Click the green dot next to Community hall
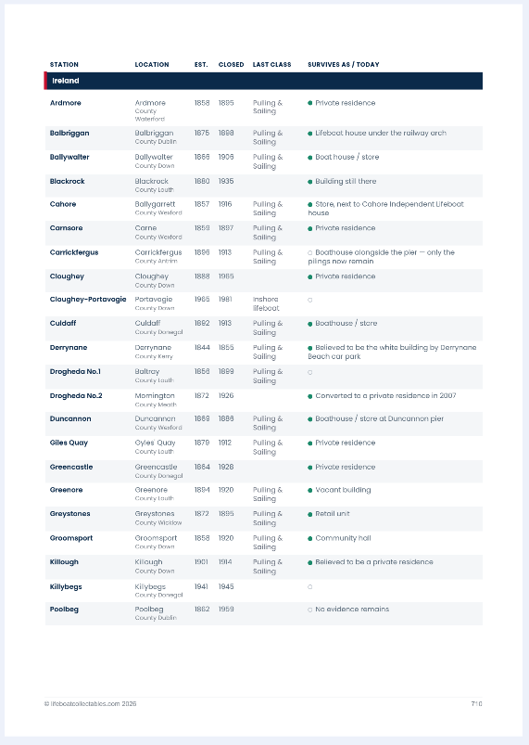This screenshot has height=745, width=529. [x=309, y=538]
